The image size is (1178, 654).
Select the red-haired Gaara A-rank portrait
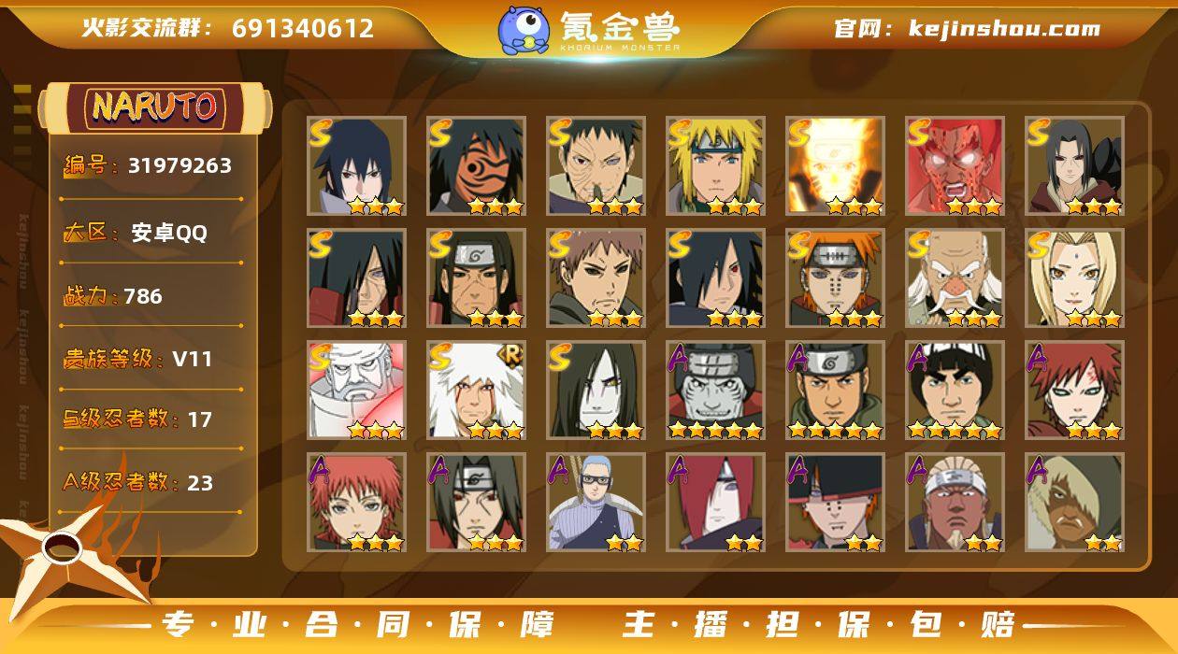pyautogui.click(x=1075, y=391)
